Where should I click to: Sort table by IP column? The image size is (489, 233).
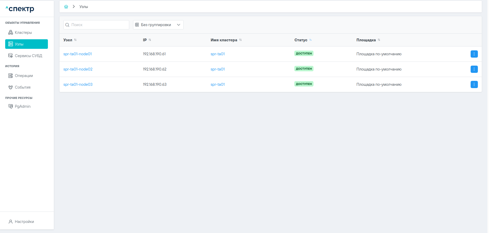(150, 40)
